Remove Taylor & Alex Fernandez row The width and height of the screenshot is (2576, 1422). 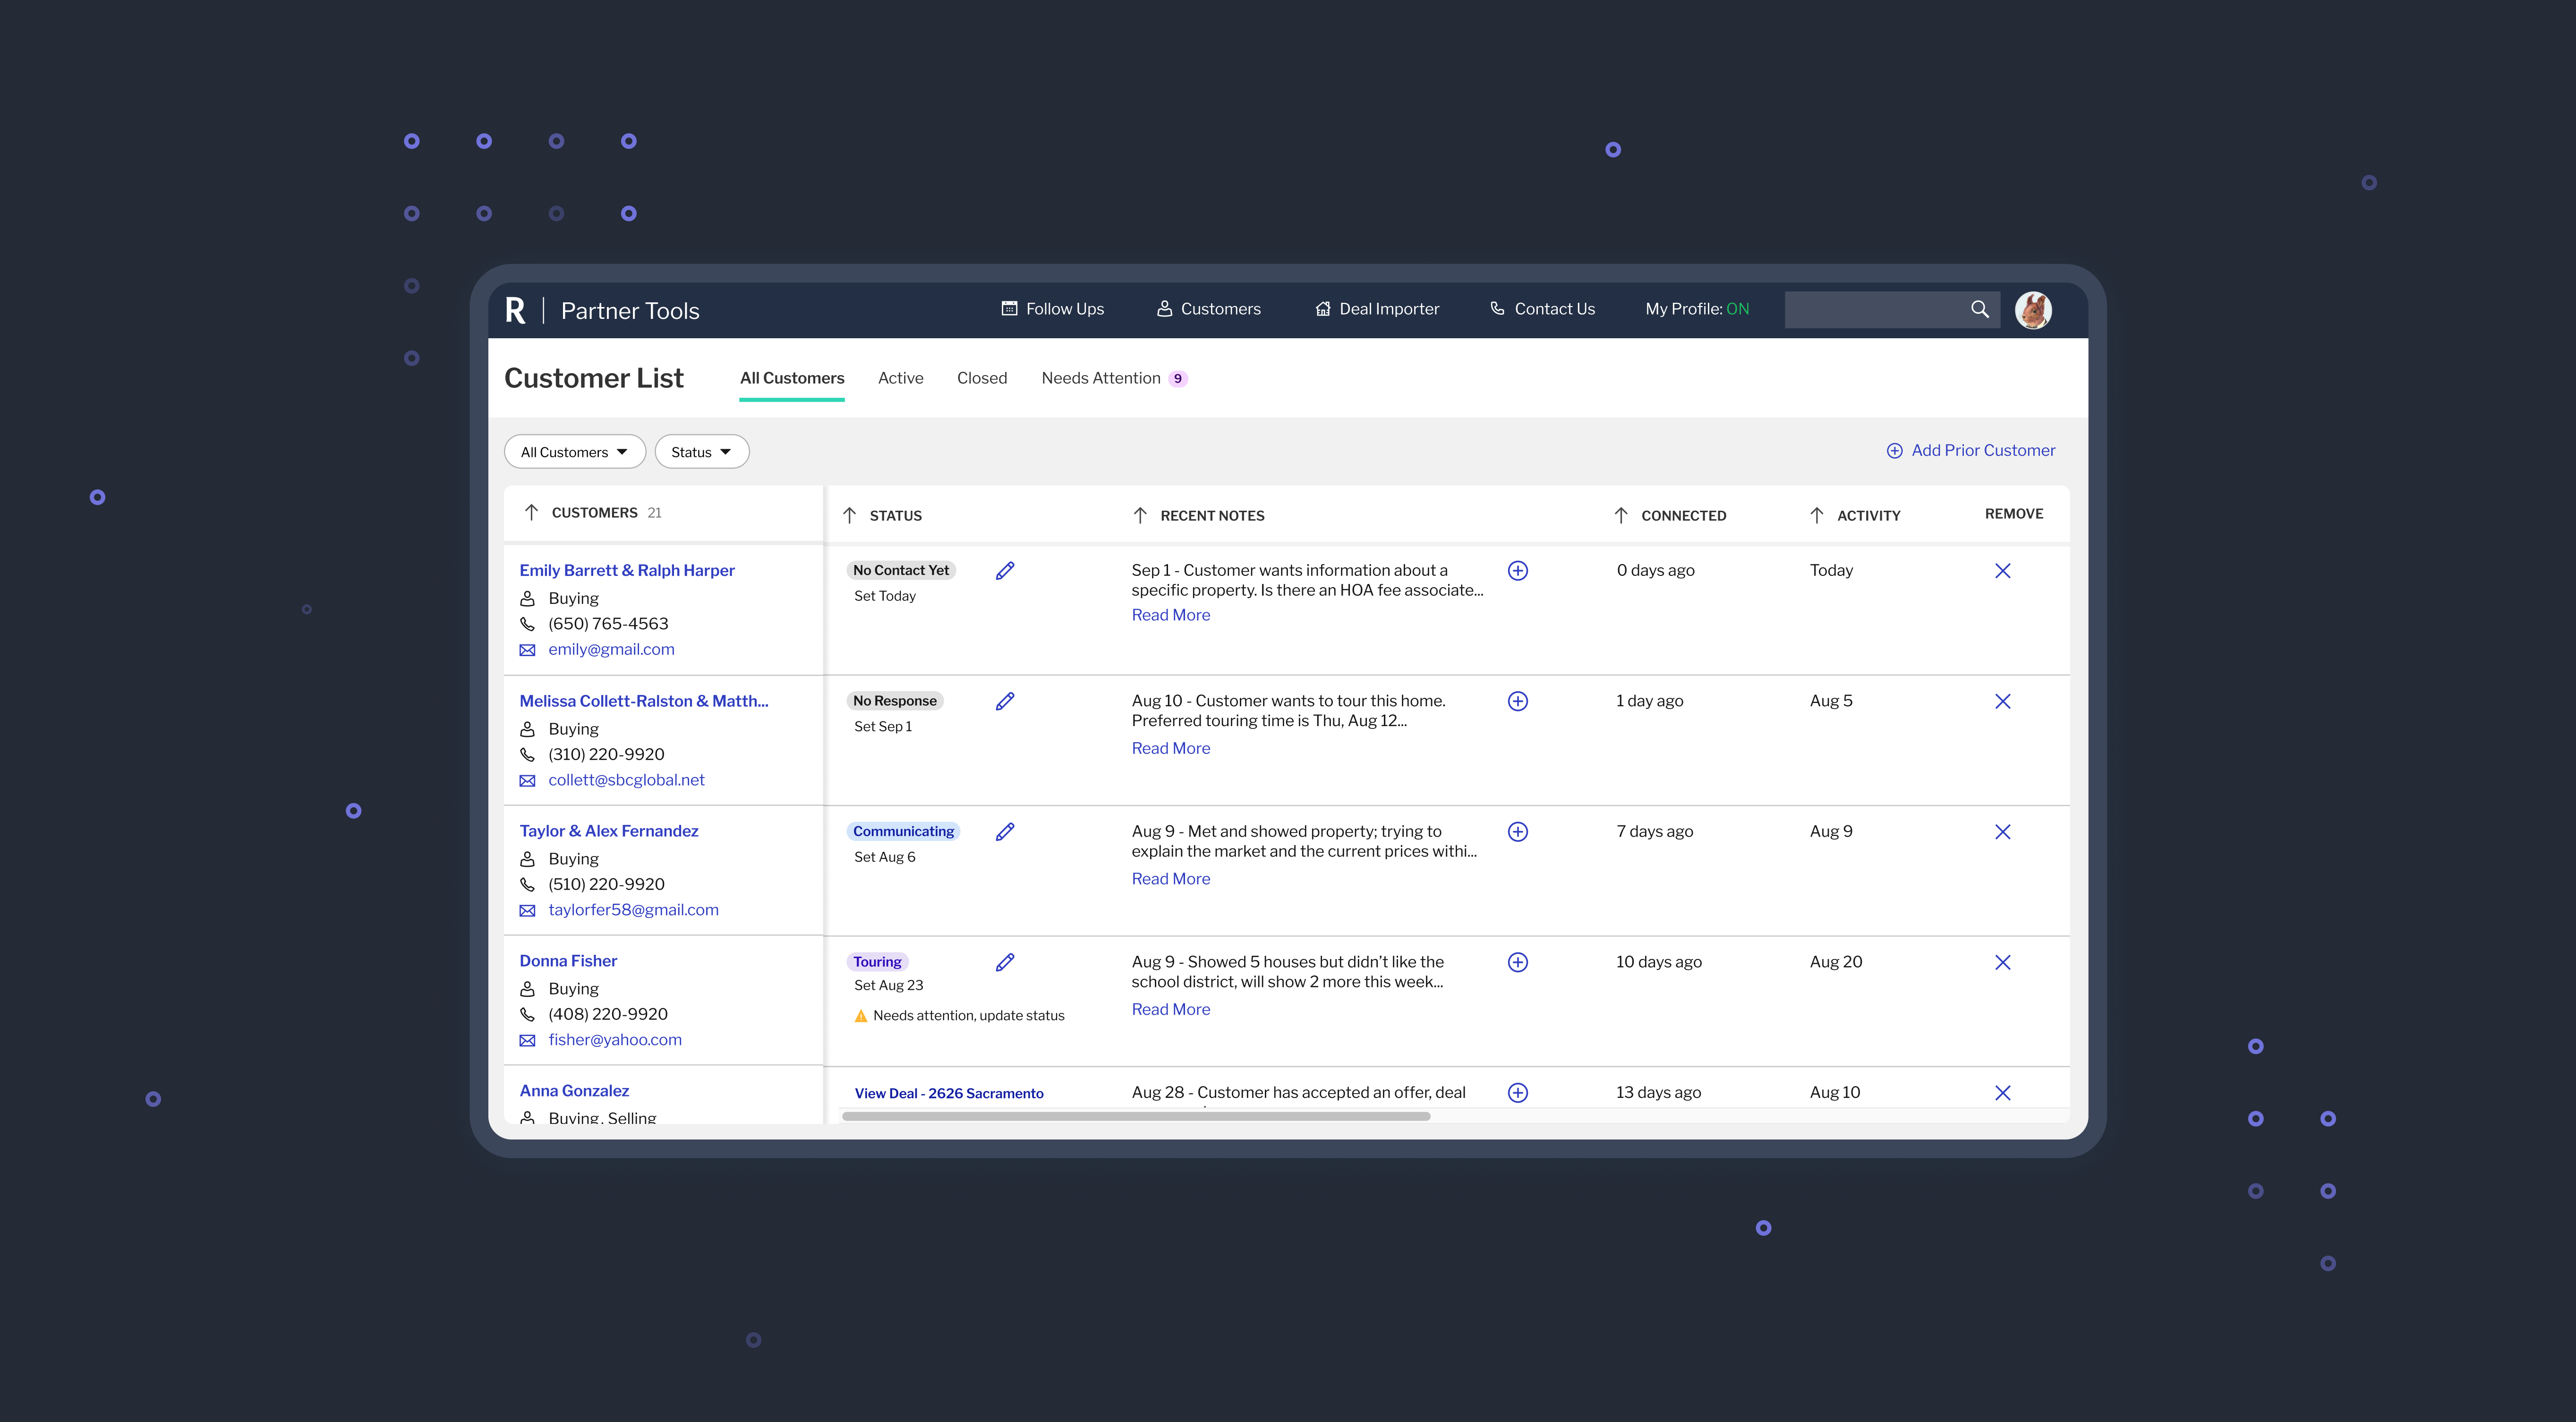point(2002,831)
